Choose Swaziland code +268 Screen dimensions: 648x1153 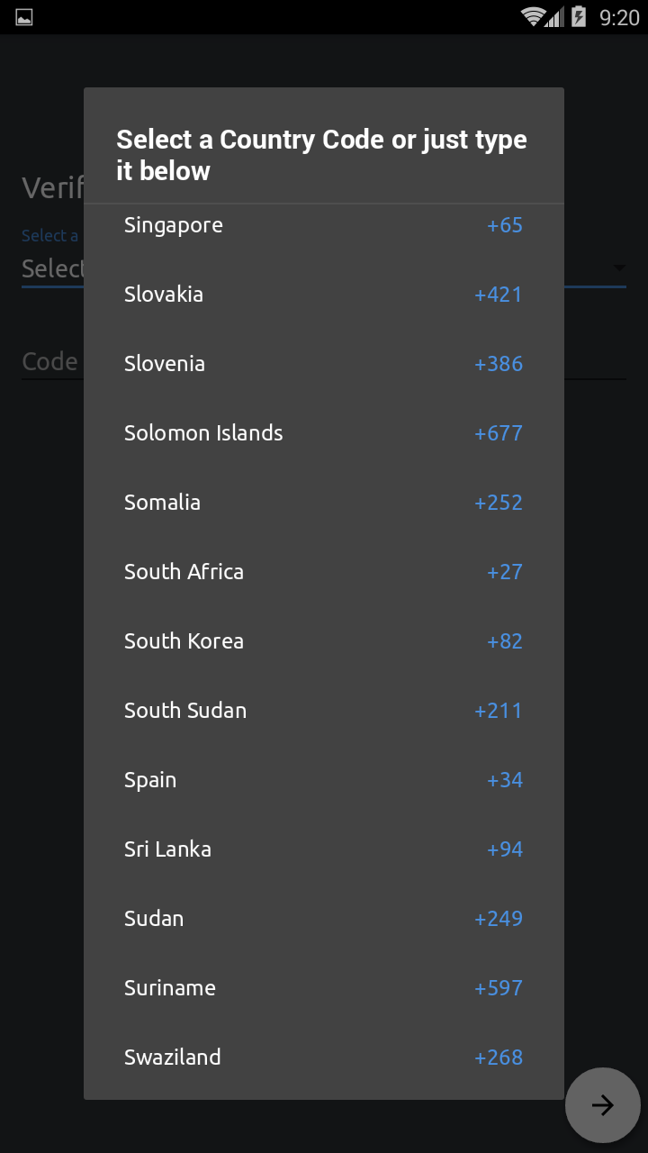(324, 1057)
